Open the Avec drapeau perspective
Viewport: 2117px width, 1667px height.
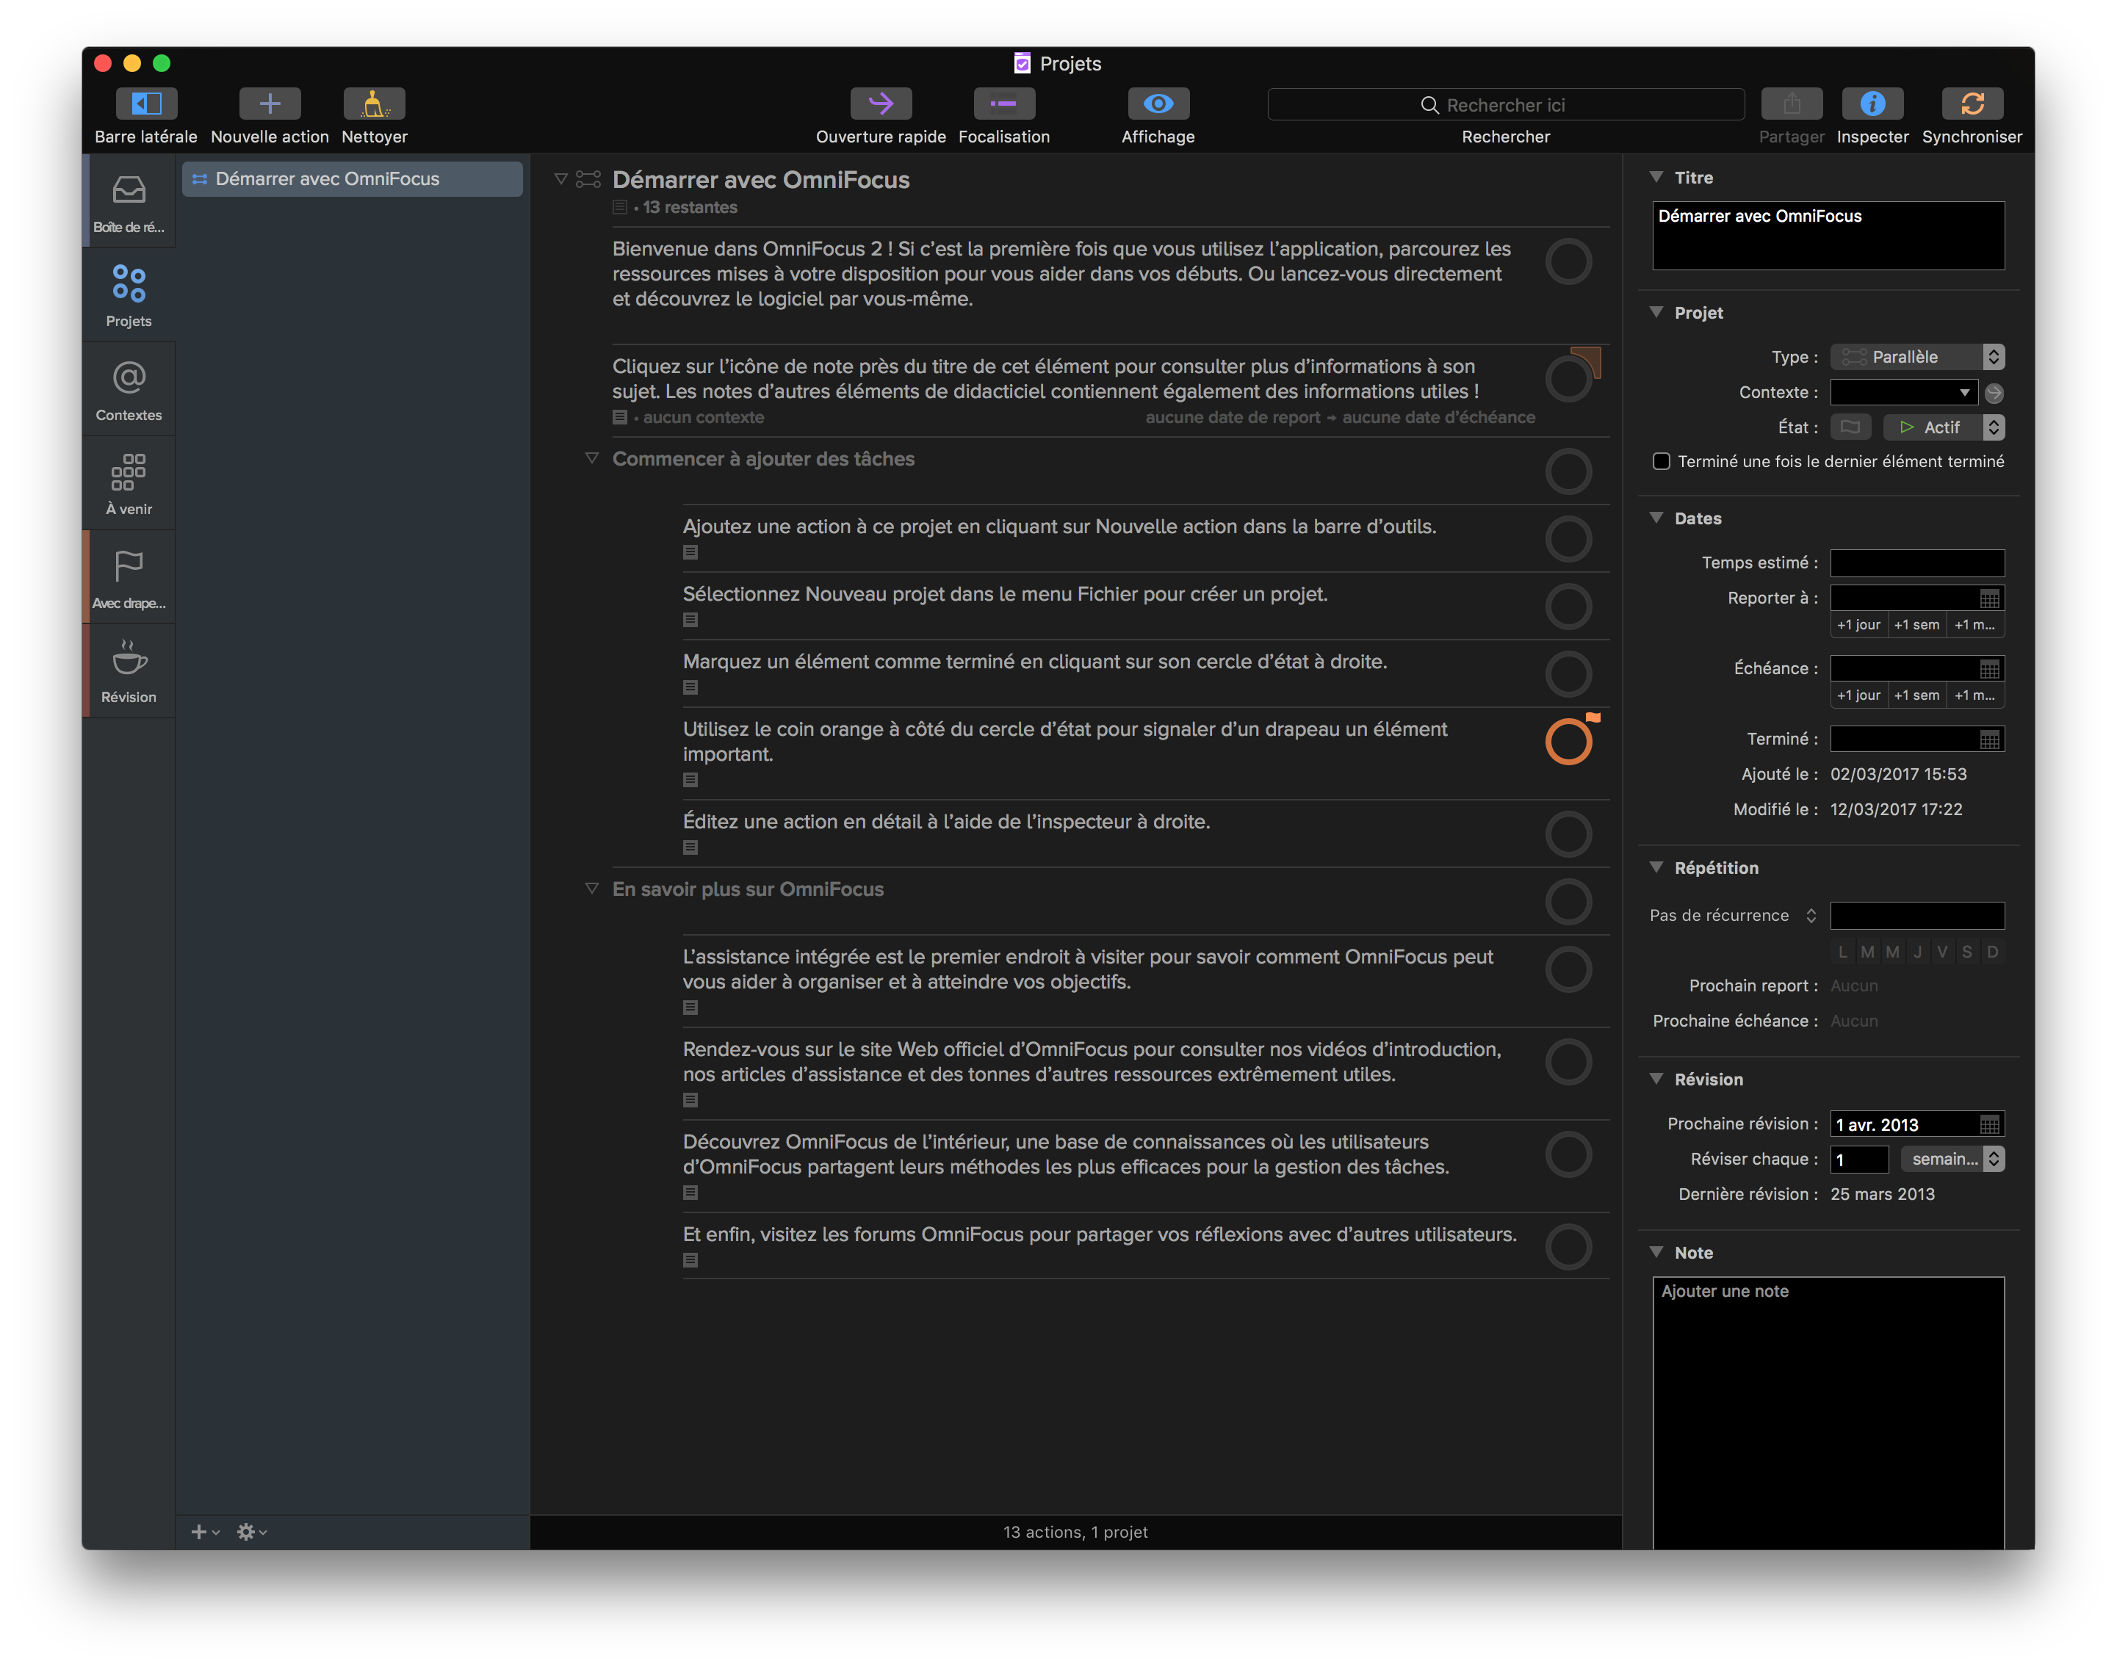[x=129, y=578]
